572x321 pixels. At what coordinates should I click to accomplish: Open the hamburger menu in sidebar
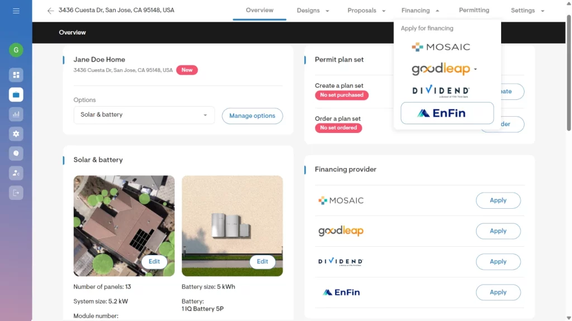(16, 11)
